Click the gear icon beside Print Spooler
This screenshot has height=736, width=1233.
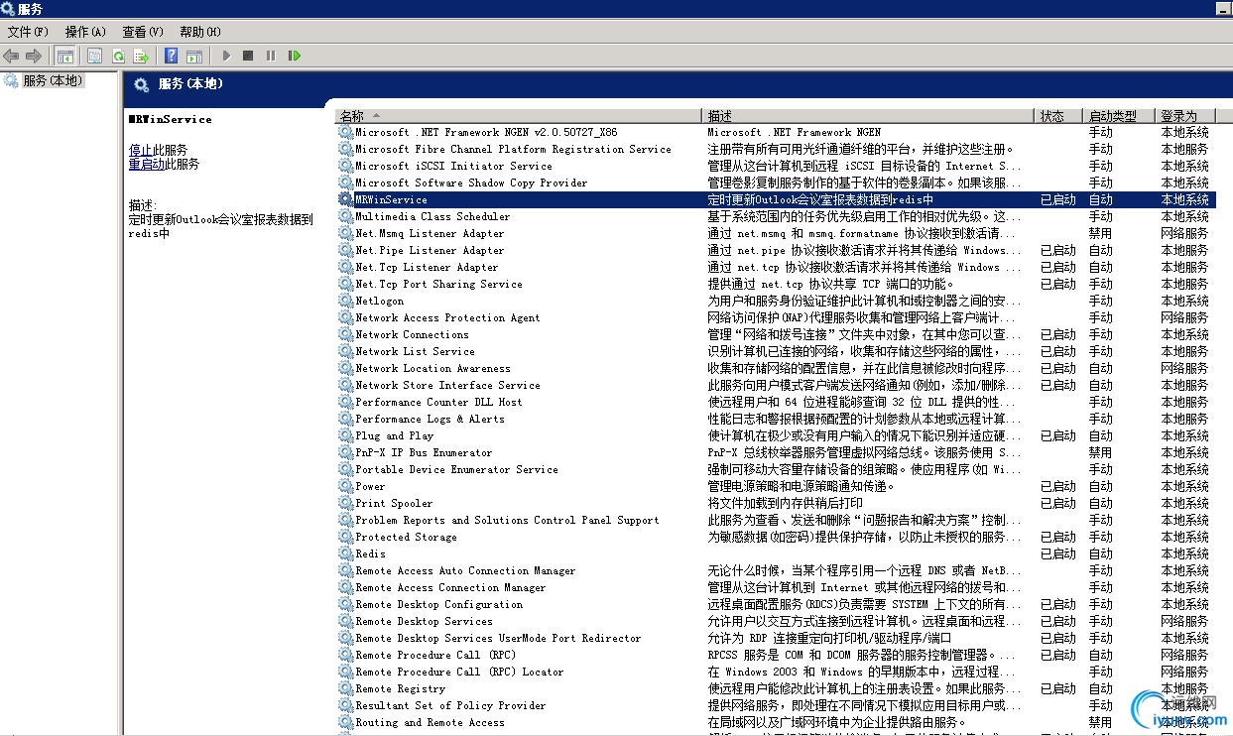pyautogui.click(x=345, y=503)
